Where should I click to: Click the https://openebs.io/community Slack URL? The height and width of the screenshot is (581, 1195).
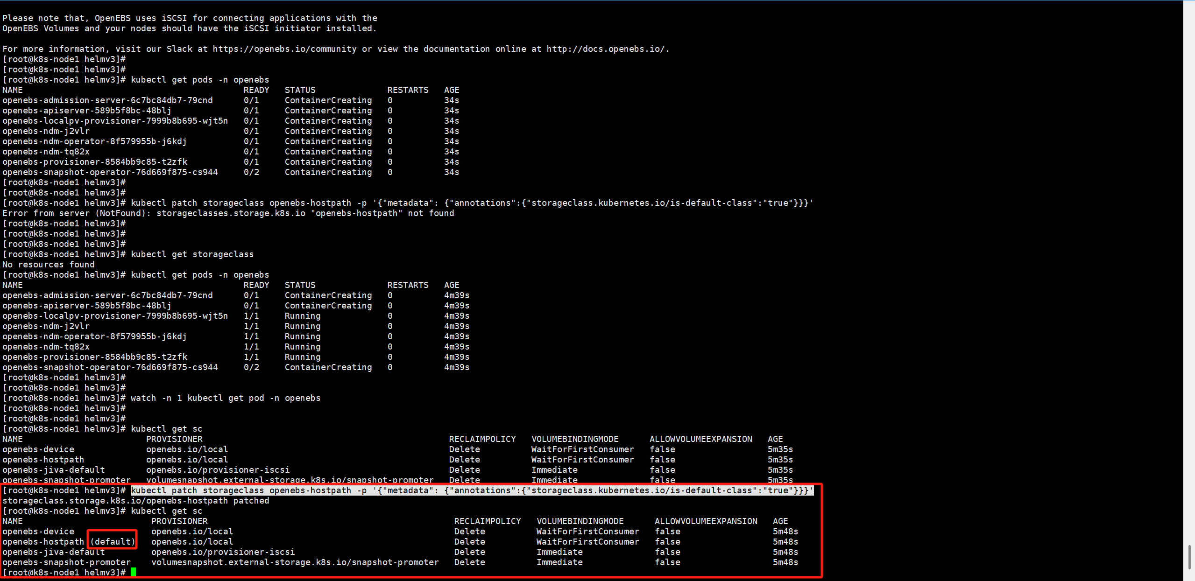point(284,49)
